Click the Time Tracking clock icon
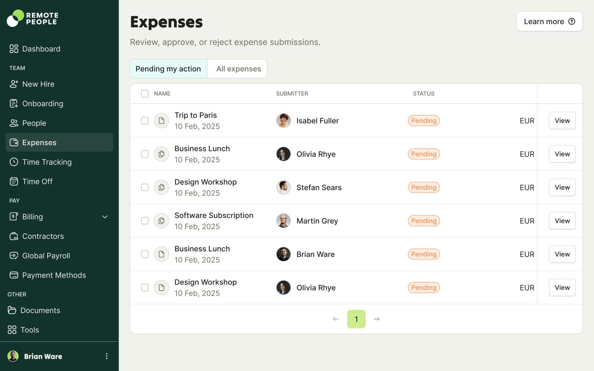This screenshot has height=371, width=594. point(14,162)
